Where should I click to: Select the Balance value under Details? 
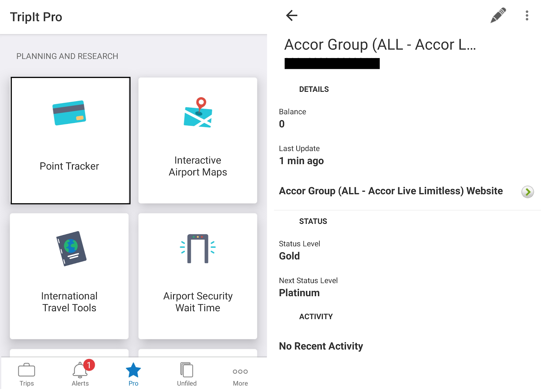click(x=281, y=124)
